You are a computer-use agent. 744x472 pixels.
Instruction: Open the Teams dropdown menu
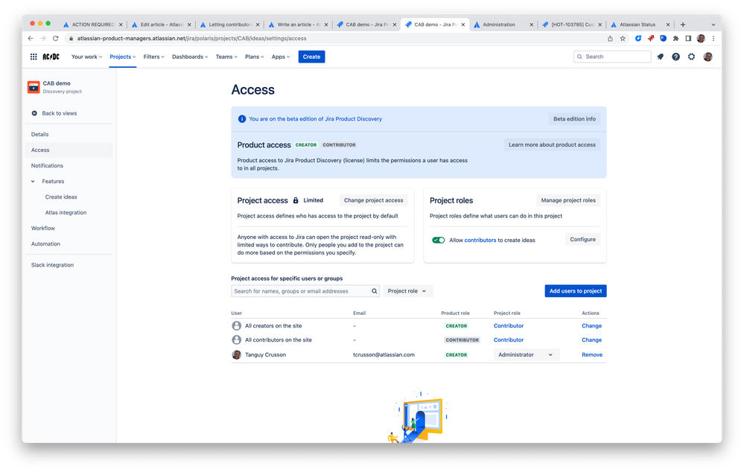click(x=226, y=57)
